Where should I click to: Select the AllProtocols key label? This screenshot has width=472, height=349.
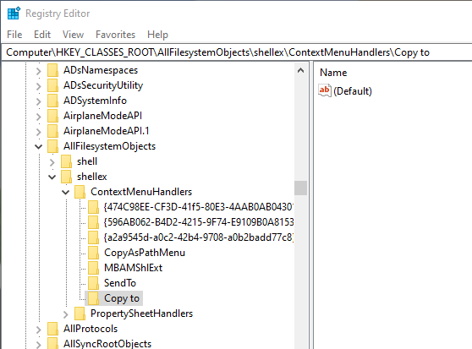tap(91, 329)
